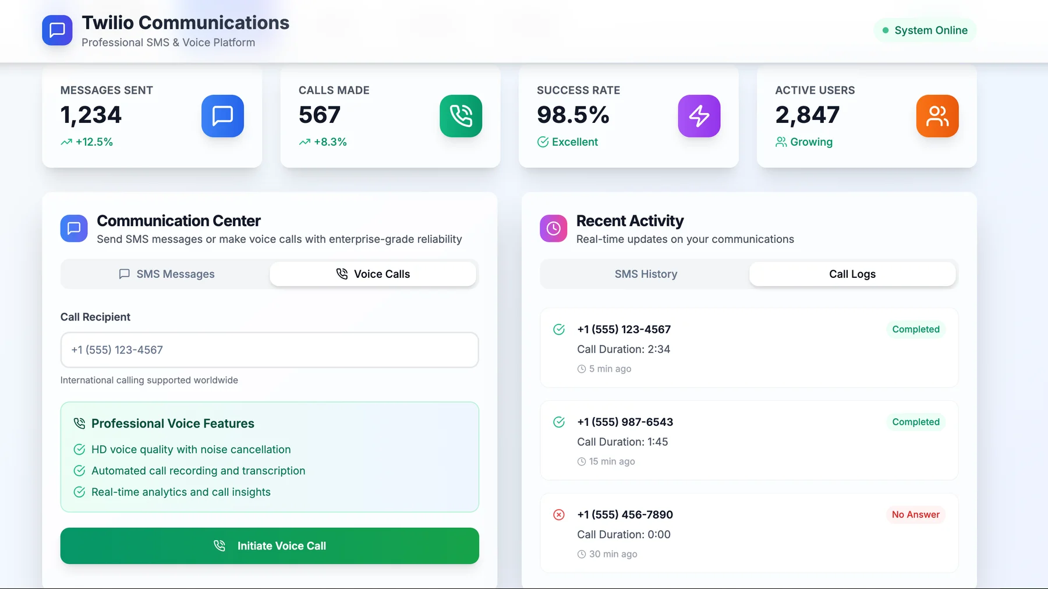Click the Twilio Communications title

(x=185, y=23)
